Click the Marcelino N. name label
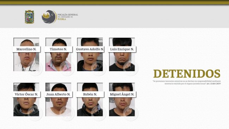This screenshot has width=229, height=129. [x=26, y=49]
